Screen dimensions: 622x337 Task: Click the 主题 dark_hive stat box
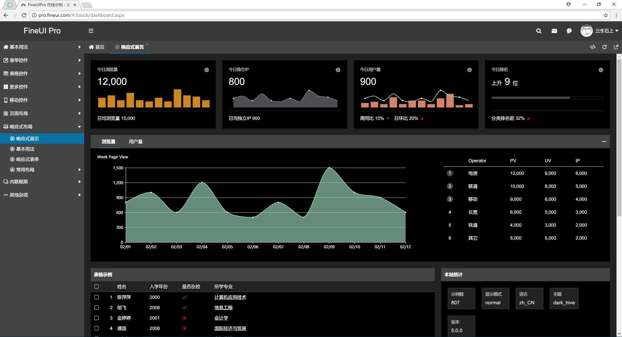(x=564, y=298)
